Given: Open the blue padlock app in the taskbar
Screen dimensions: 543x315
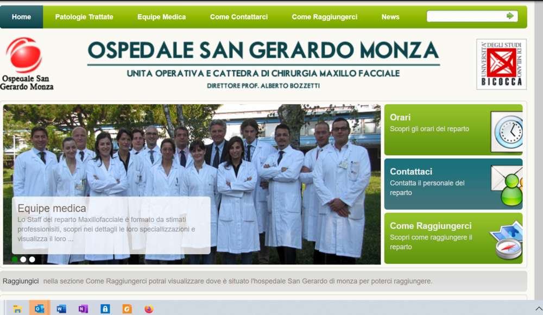Looking at the screenshot, I should pos(105,309).
